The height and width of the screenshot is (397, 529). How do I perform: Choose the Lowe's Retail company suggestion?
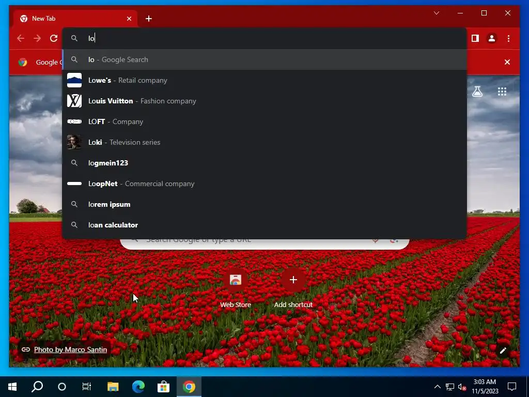(265, 80)
